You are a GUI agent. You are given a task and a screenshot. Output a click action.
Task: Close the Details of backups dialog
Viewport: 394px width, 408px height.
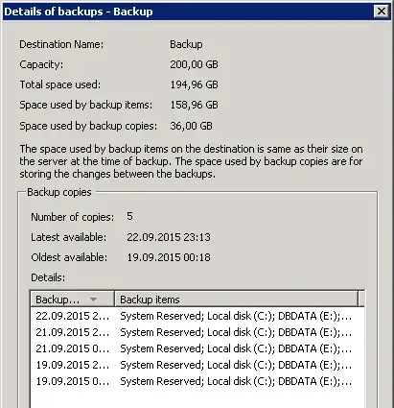(382, 12)
